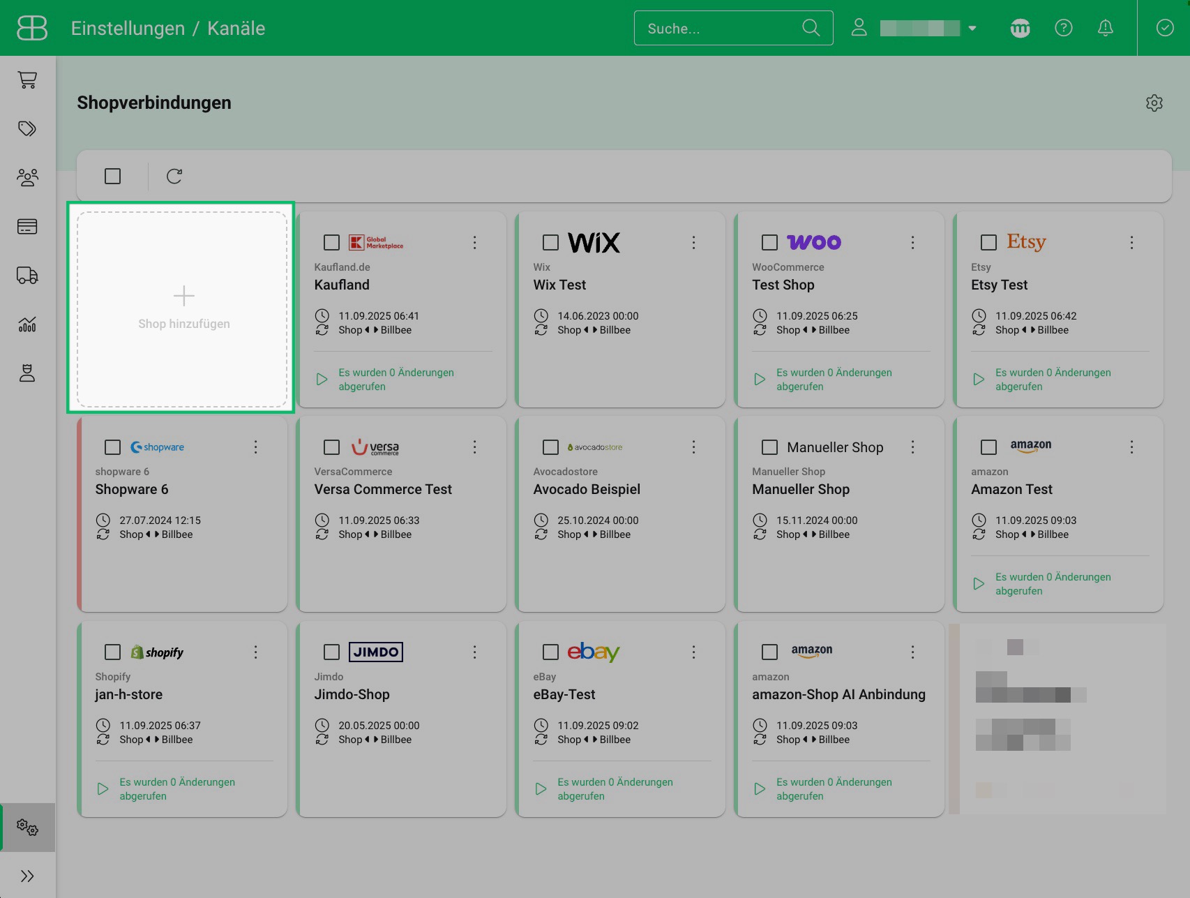Open the Avocado Beispiel three-dot menu
Viewport: 1190px width, 898px height.
(x=693, y=447)
